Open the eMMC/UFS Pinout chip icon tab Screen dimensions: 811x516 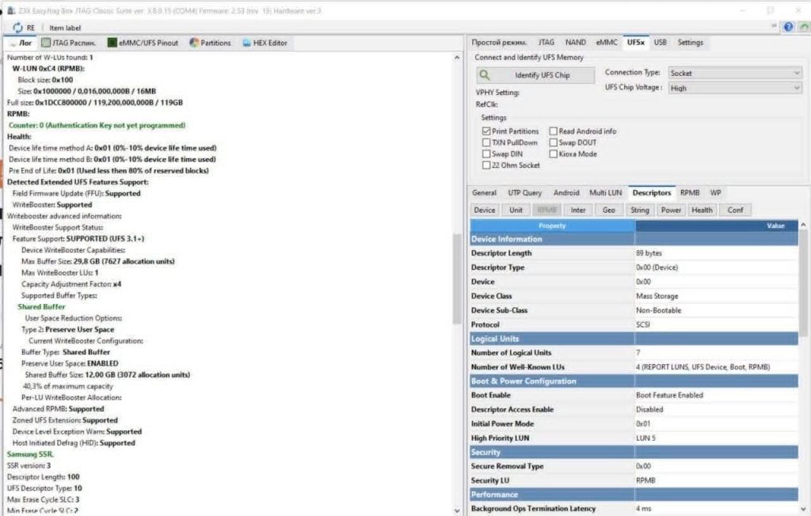113,43
